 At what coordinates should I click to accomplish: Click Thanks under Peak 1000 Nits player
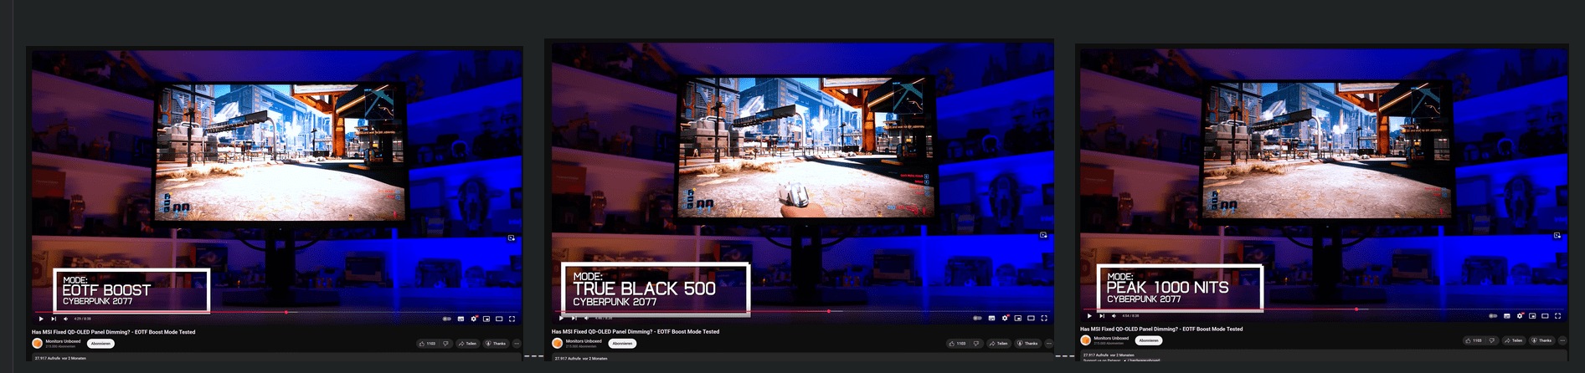(1541, 340)
